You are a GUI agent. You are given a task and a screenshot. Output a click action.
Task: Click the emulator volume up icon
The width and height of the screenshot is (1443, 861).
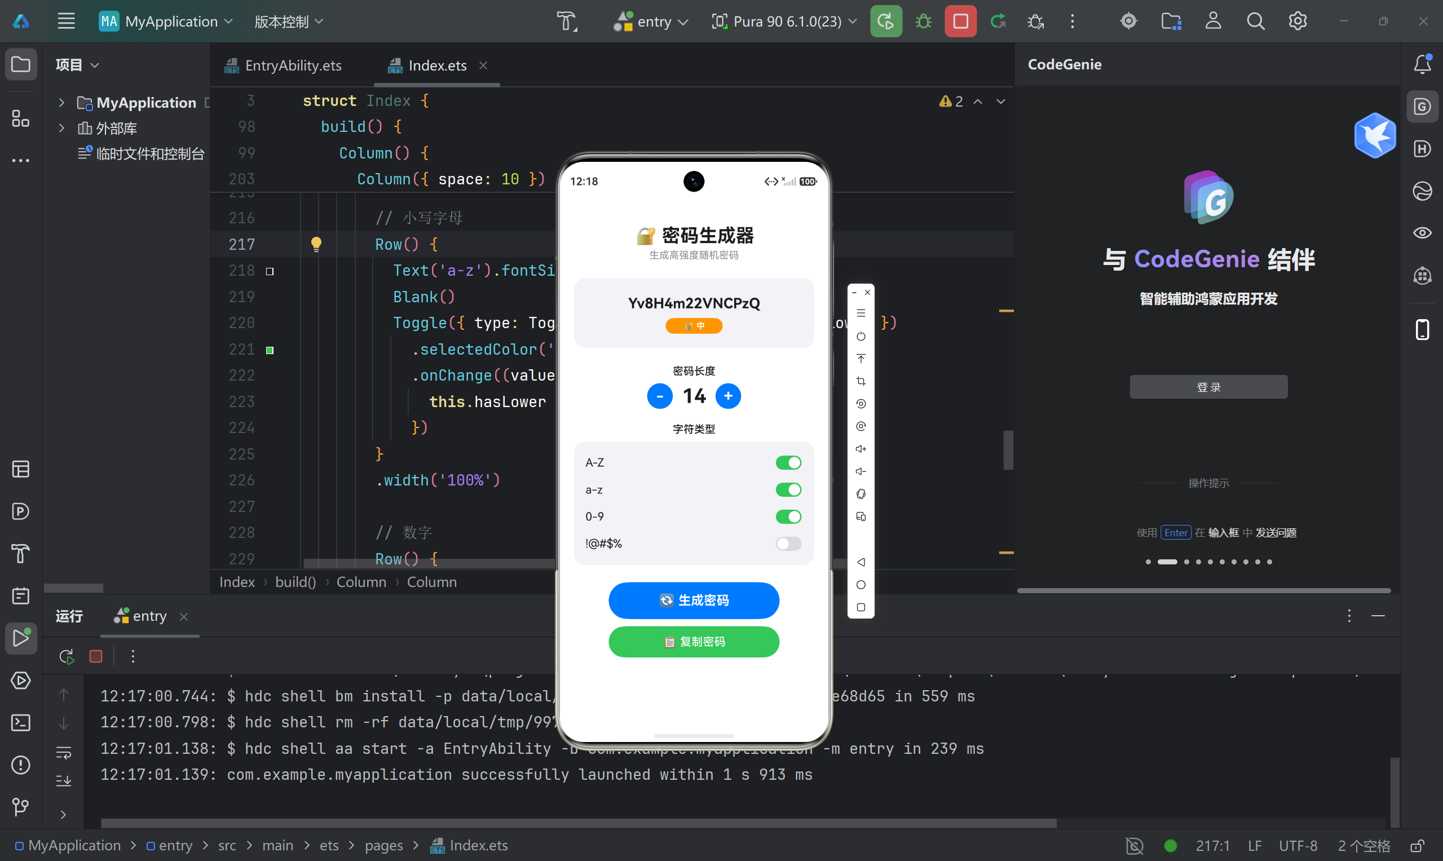[x=861, y=448]
